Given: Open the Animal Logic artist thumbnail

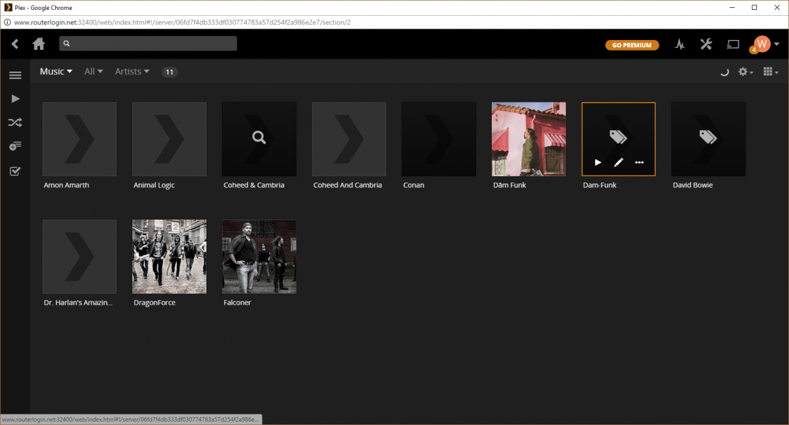Looking at the screenshot, I should coord(170,139).
